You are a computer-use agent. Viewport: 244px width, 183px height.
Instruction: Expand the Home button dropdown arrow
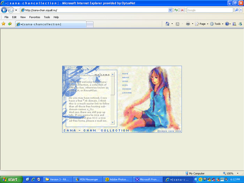[172, 24]
